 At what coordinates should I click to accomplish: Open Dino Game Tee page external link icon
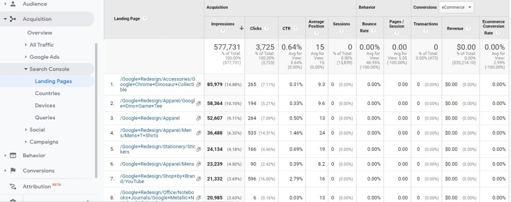pyautogui.click(x=199, y=103)
